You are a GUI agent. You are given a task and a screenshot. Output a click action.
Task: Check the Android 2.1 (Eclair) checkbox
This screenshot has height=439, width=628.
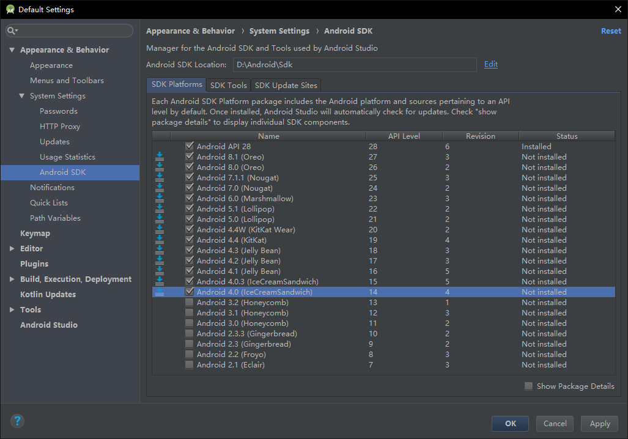click(190, 365)
